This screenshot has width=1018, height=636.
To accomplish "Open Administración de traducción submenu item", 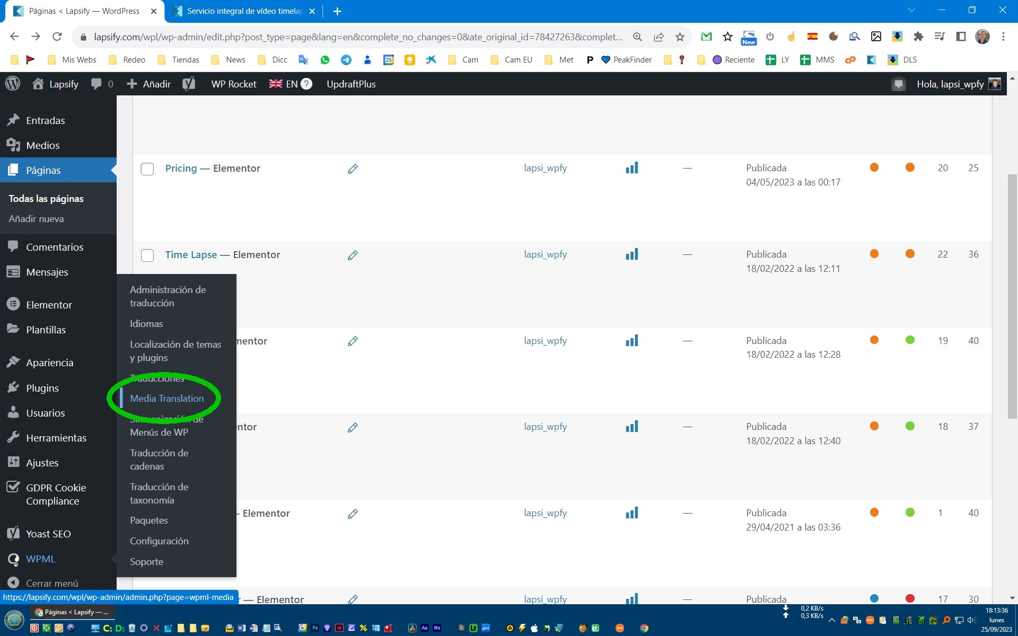I will coord(168,296).
